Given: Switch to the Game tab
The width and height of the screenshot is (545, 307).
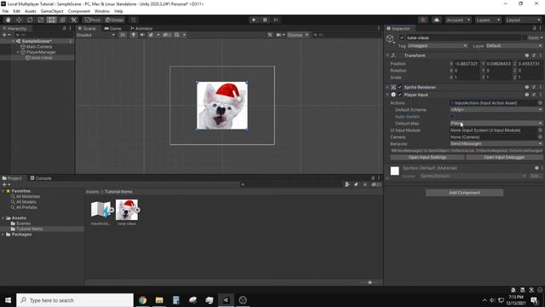Looking at the screenshot, I should (x=112, y=28).
